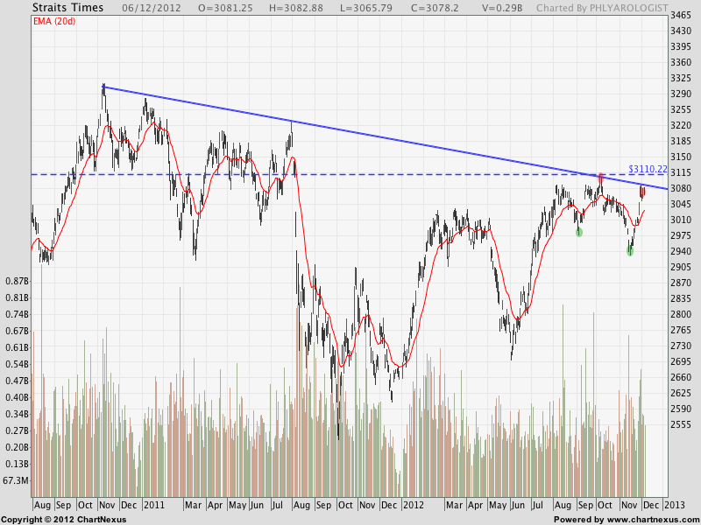Click the open price O=3081.25 value
This screenshot has width=701, height=525.
click(x=225, y=8)
